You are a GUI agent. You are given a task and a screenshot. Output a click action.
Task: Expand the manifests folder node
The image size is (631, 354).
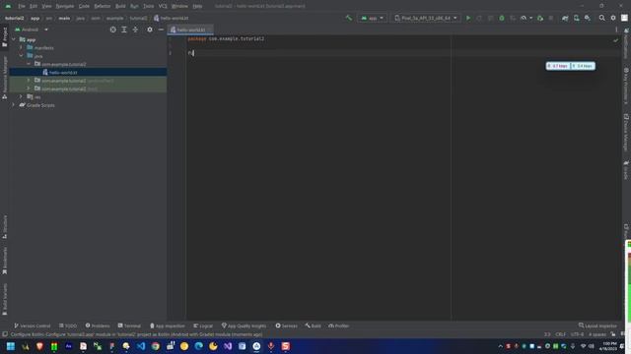pos(22,48)
